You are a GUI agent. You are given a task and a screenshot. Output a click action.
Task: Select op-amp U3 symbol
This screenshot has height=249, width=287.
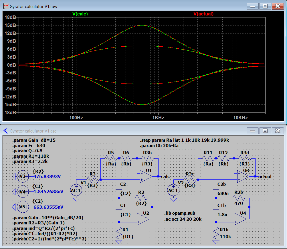point(243,177)
